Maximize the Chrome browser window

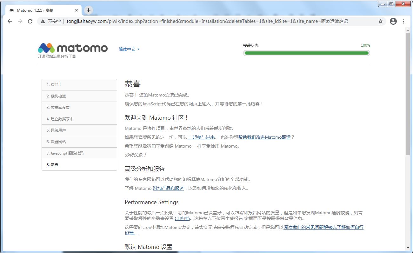pos(391,4)
